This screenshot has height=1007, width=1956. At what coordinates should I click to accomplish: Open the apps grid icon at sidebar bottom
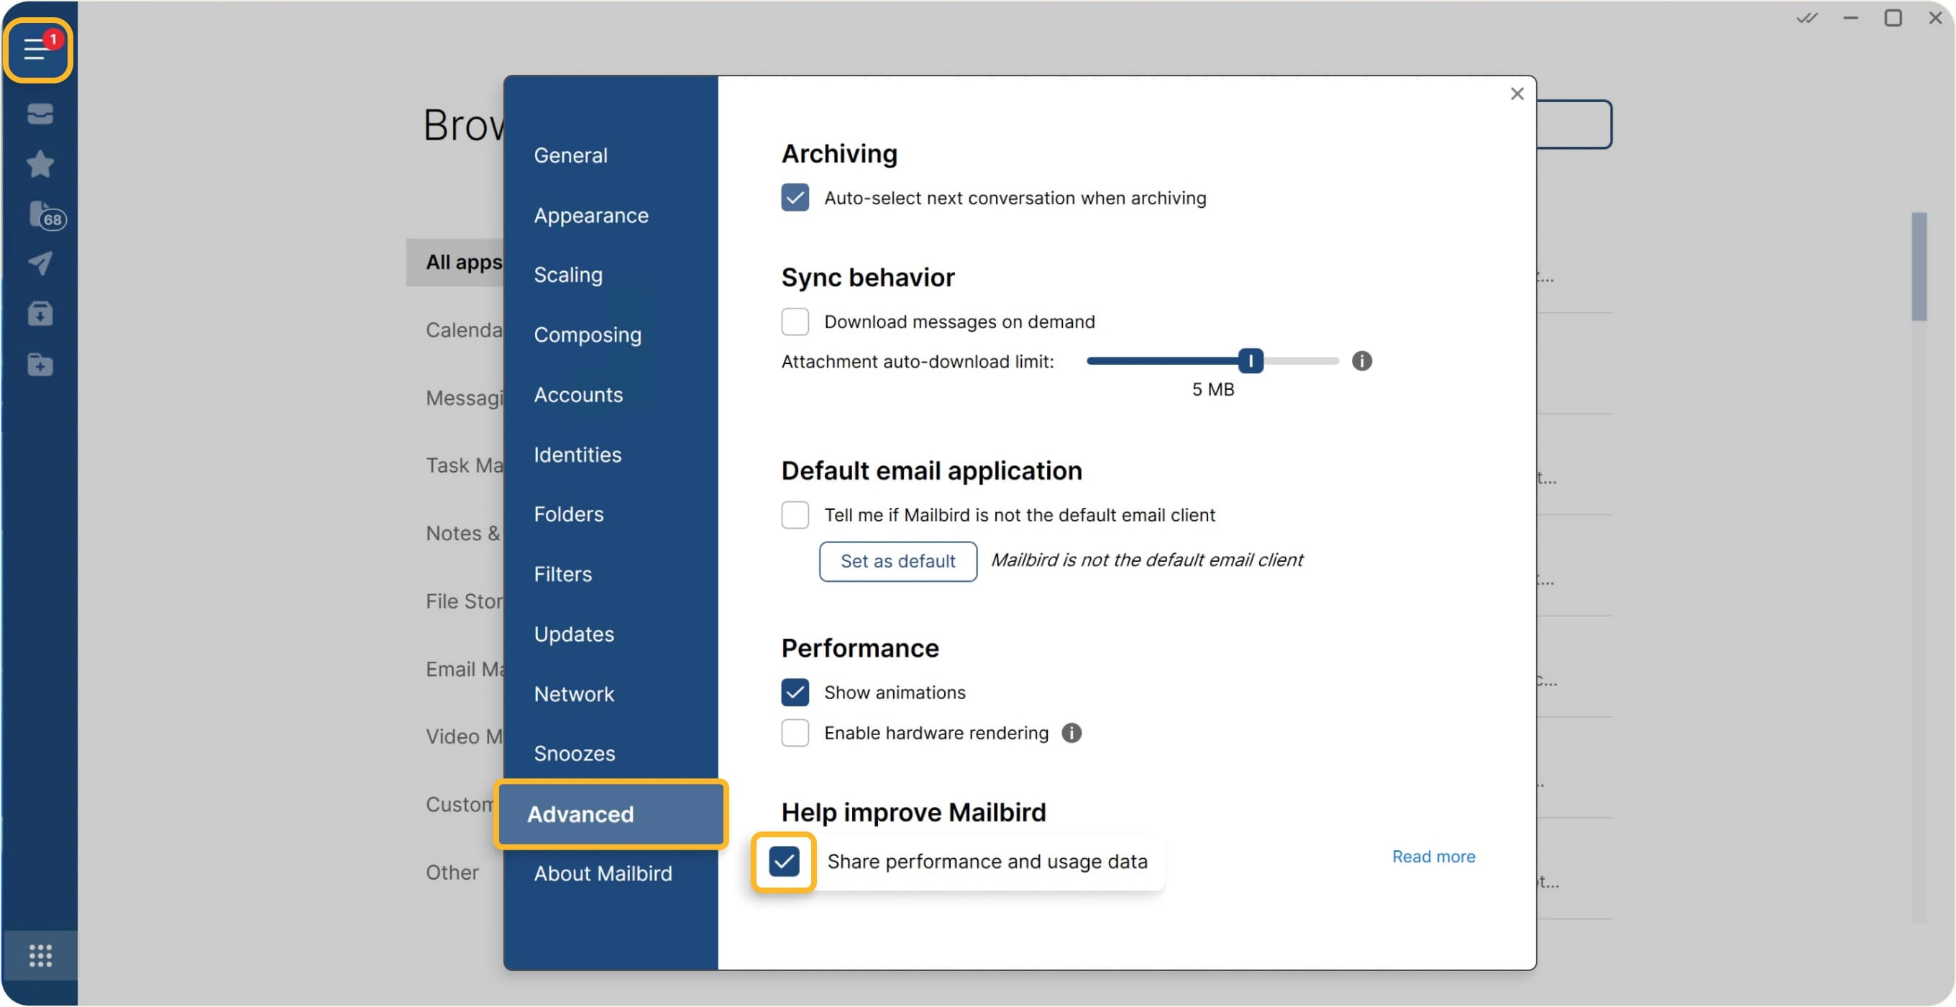40,954
